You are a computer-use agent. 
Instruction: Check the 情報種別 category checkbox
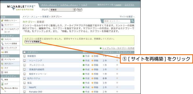(x=24, y=56)
